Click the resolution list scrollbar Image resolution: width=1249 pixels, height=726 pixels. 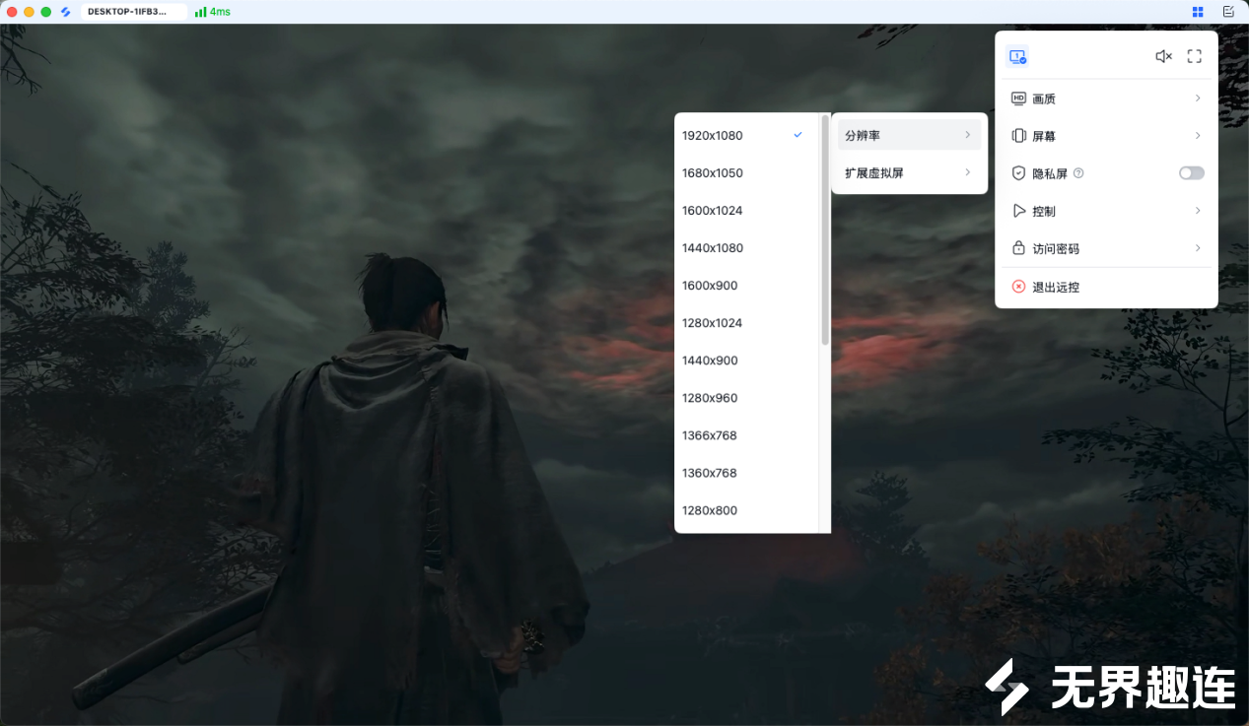click(x=825, y=231)
